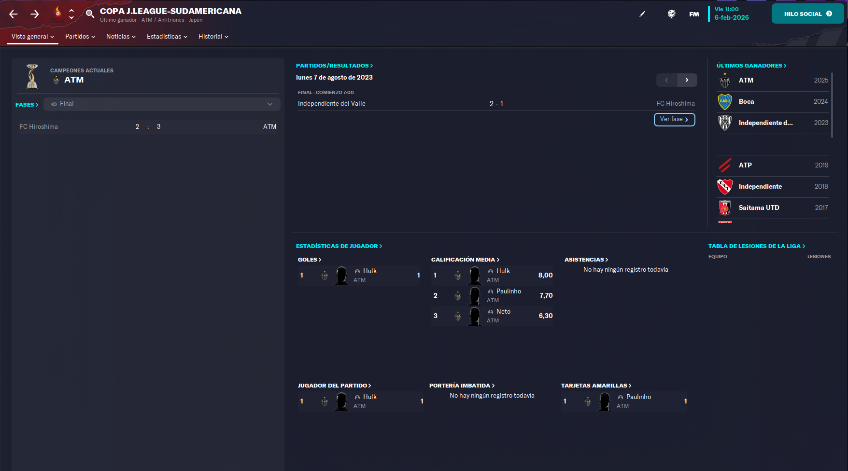Click the Saitama UTD crest for 2017
The image size is (848, 471).
pyautogui.click(x=725, y=208)
